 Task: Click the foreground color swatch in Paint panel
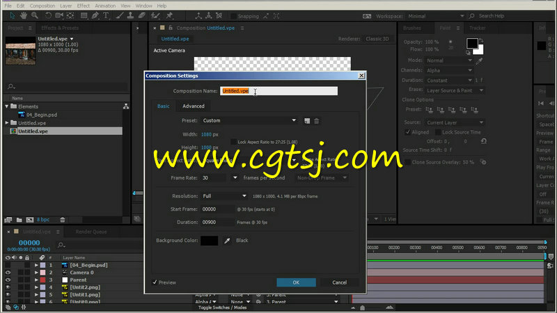[x=472, y=43]
